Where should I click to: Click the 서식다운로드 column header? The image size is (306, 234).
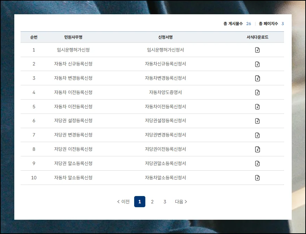[258, 37]
